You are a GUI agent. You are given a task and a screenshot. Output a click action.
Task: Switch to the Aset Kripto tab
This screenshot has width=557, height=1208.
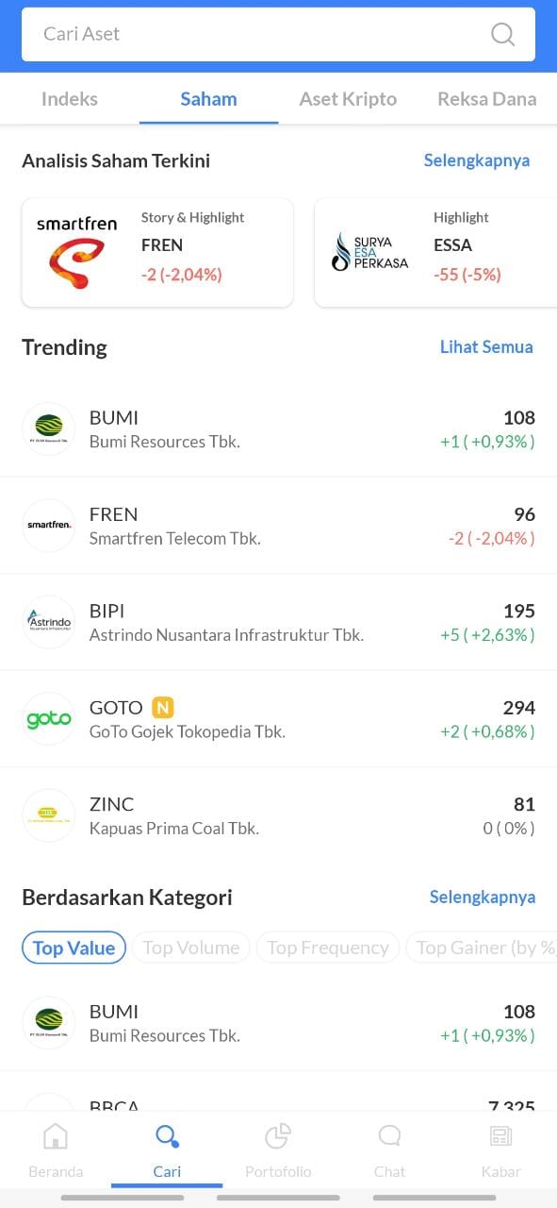click(348, 99)
